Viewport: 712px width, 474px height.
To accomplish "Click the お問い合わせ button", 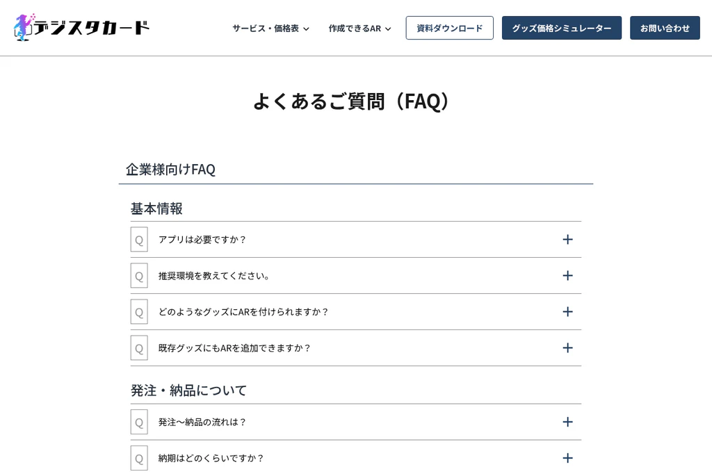I will coord(665,28).
